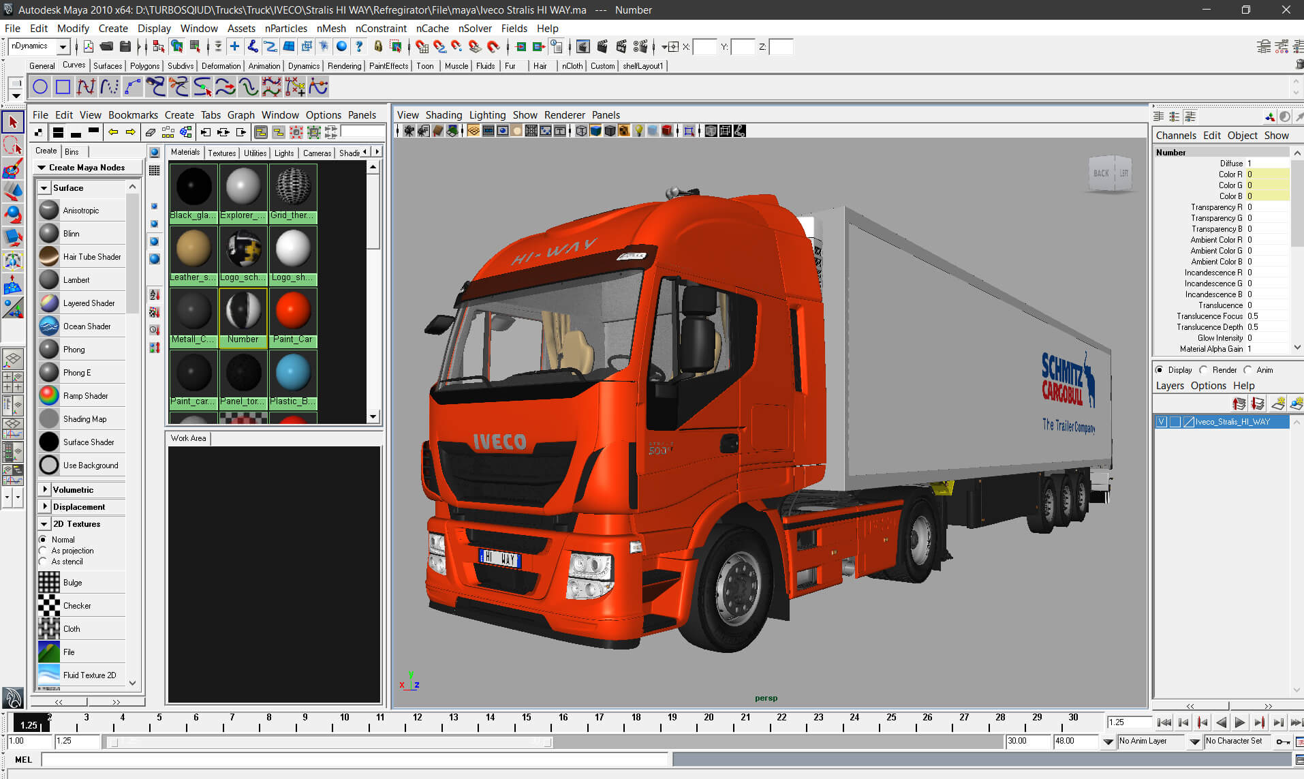This screenshot has width=1304, height=779.
Task: Toggle visibility V of Iveco_Stralis_HI_WAY layer
Action: 1162,422
